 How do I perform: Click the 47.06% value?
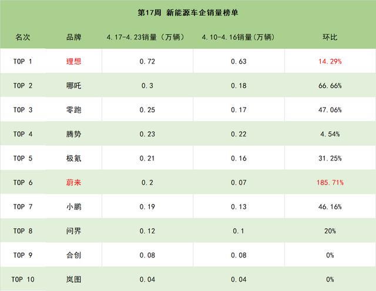[x=330, y=110]
